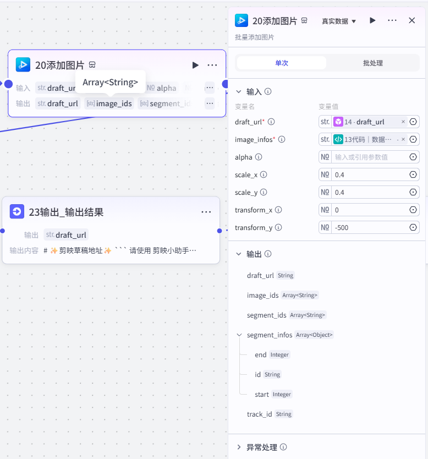The image size is (428, 459).
Task: Click the 23输出_输出结果 node icon
Action: [x=17, y=211]
